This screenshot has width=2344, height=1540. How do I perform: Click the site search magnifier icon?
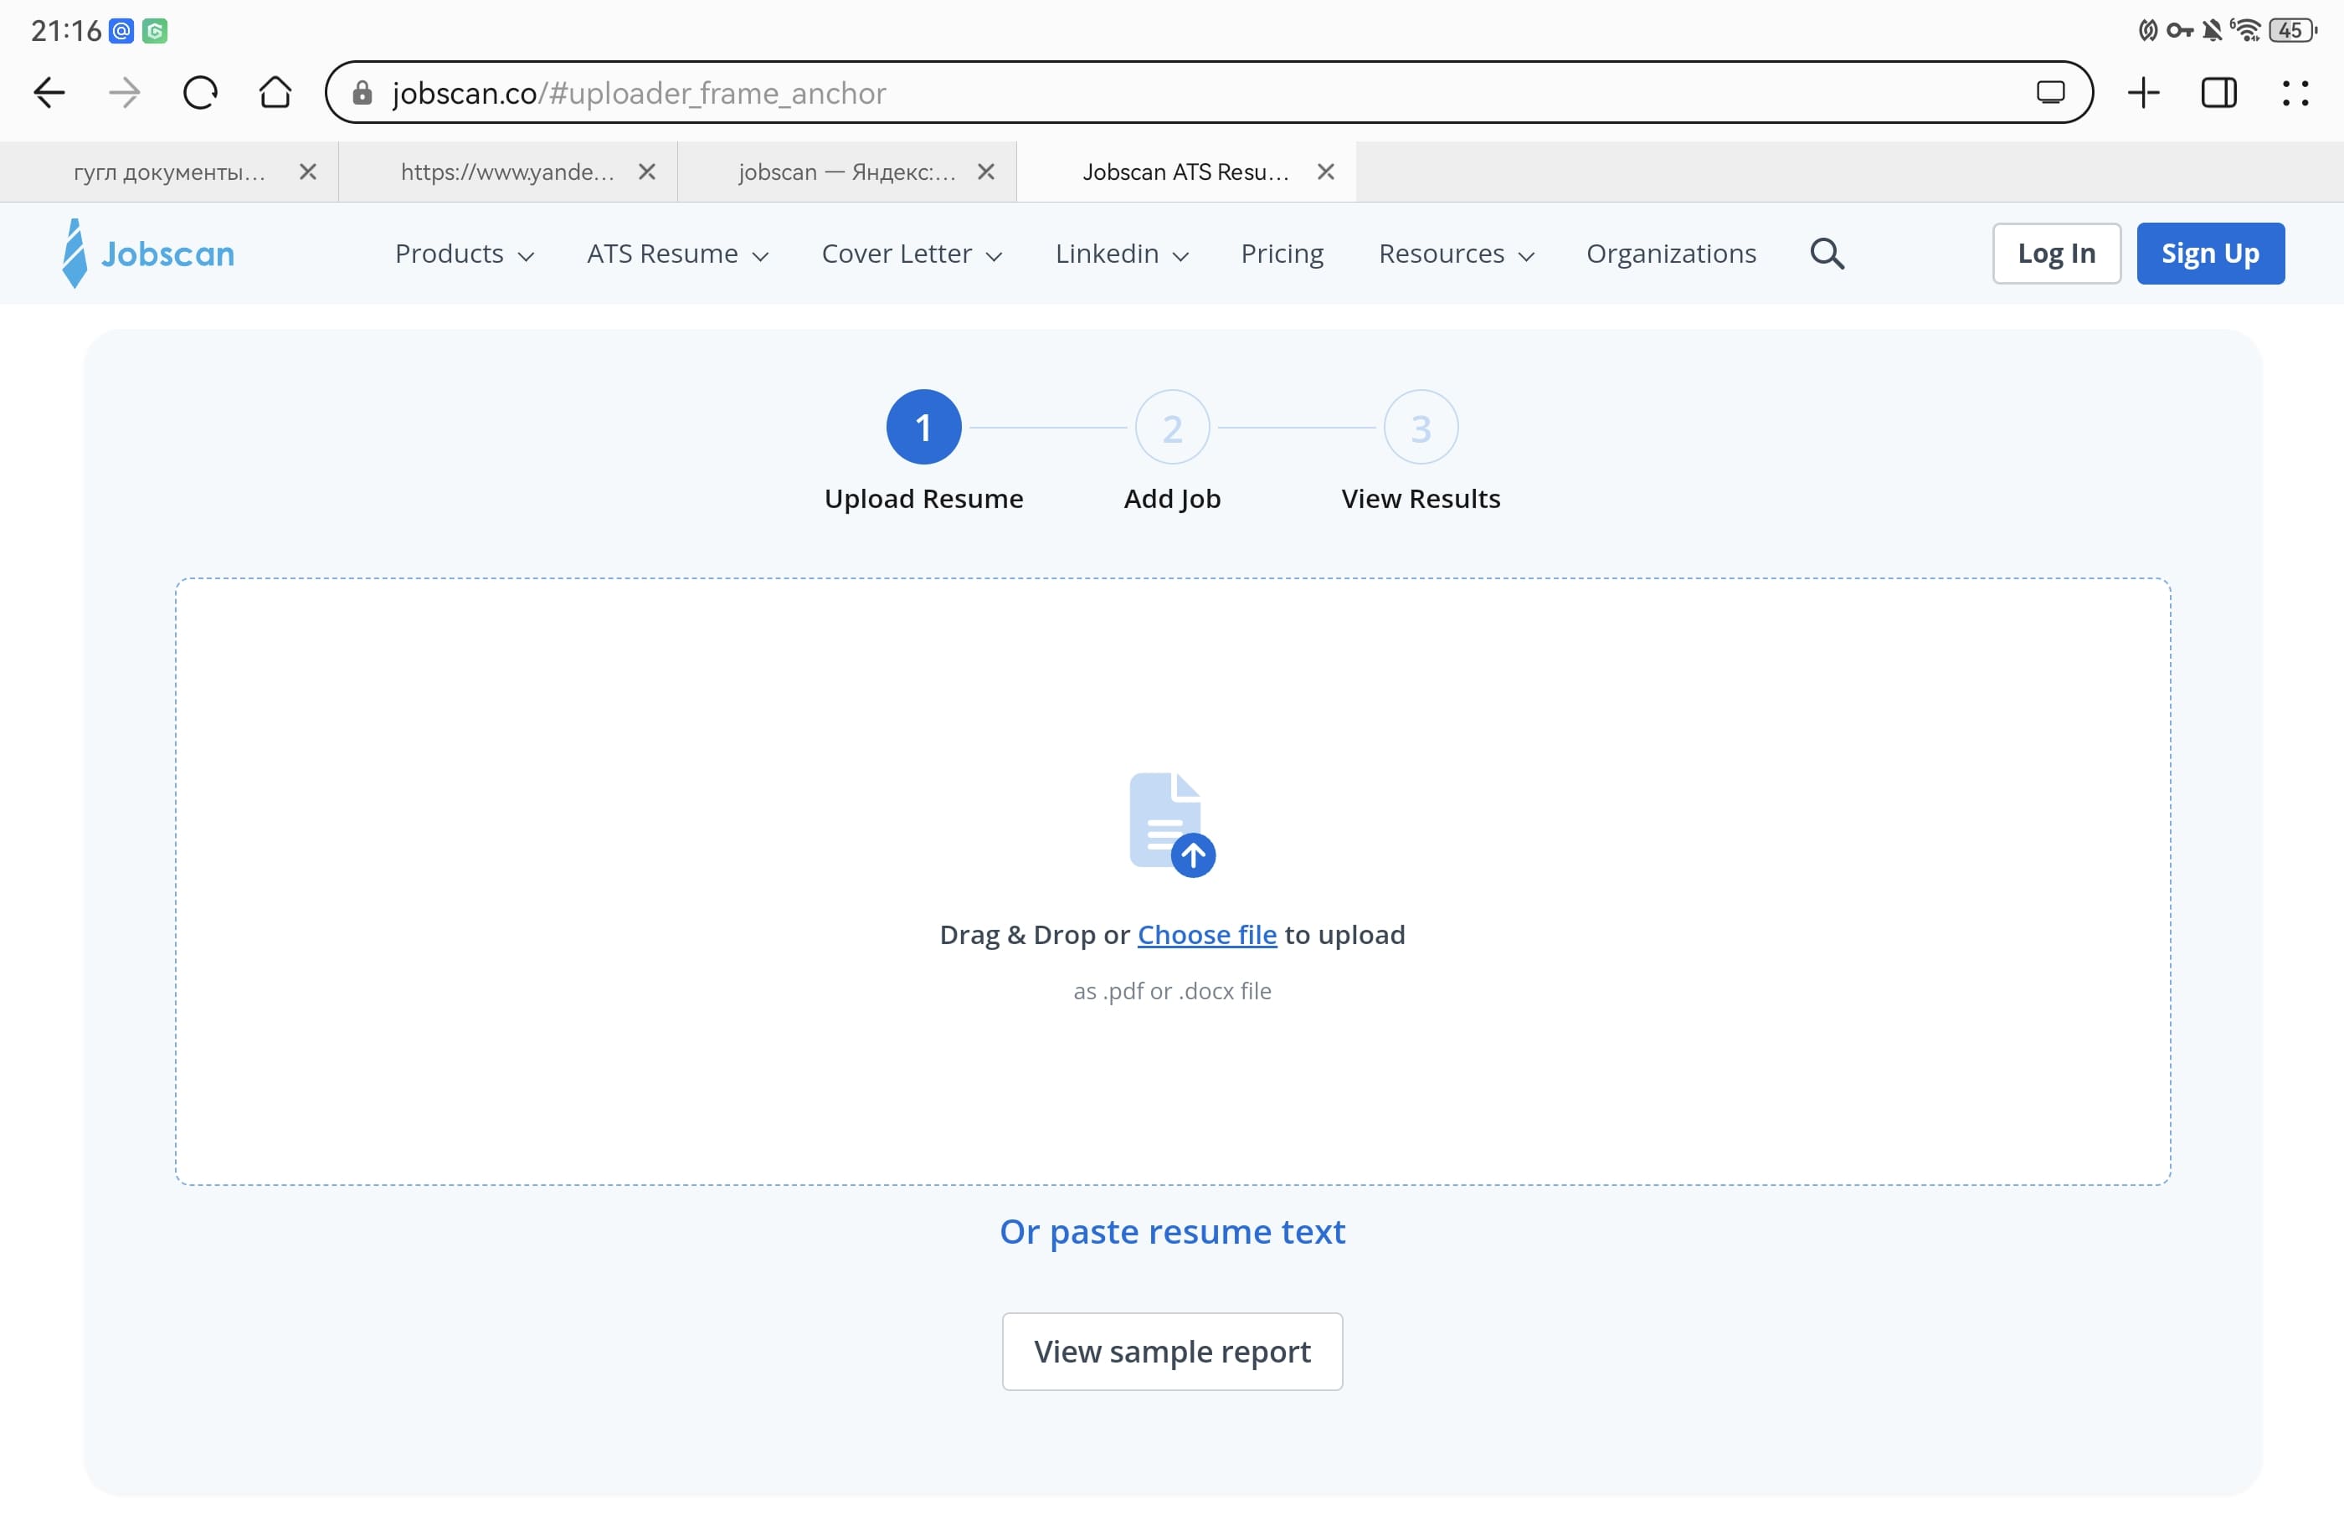[1826, 254]
